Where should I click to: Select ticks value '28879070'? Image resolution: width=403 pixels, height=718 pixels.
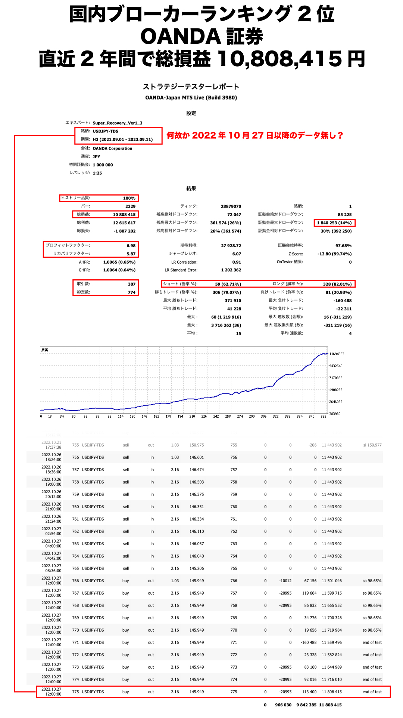[231, 206]
